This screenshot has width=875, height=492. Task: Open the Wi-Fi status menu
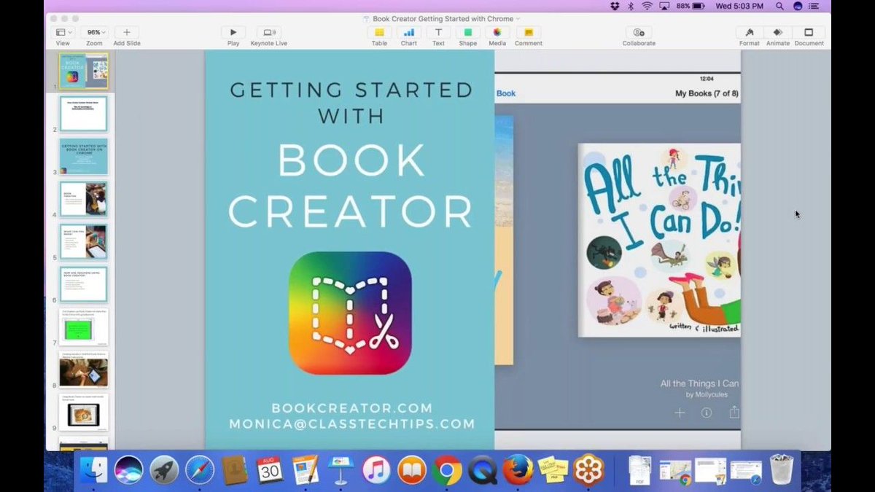647,6
